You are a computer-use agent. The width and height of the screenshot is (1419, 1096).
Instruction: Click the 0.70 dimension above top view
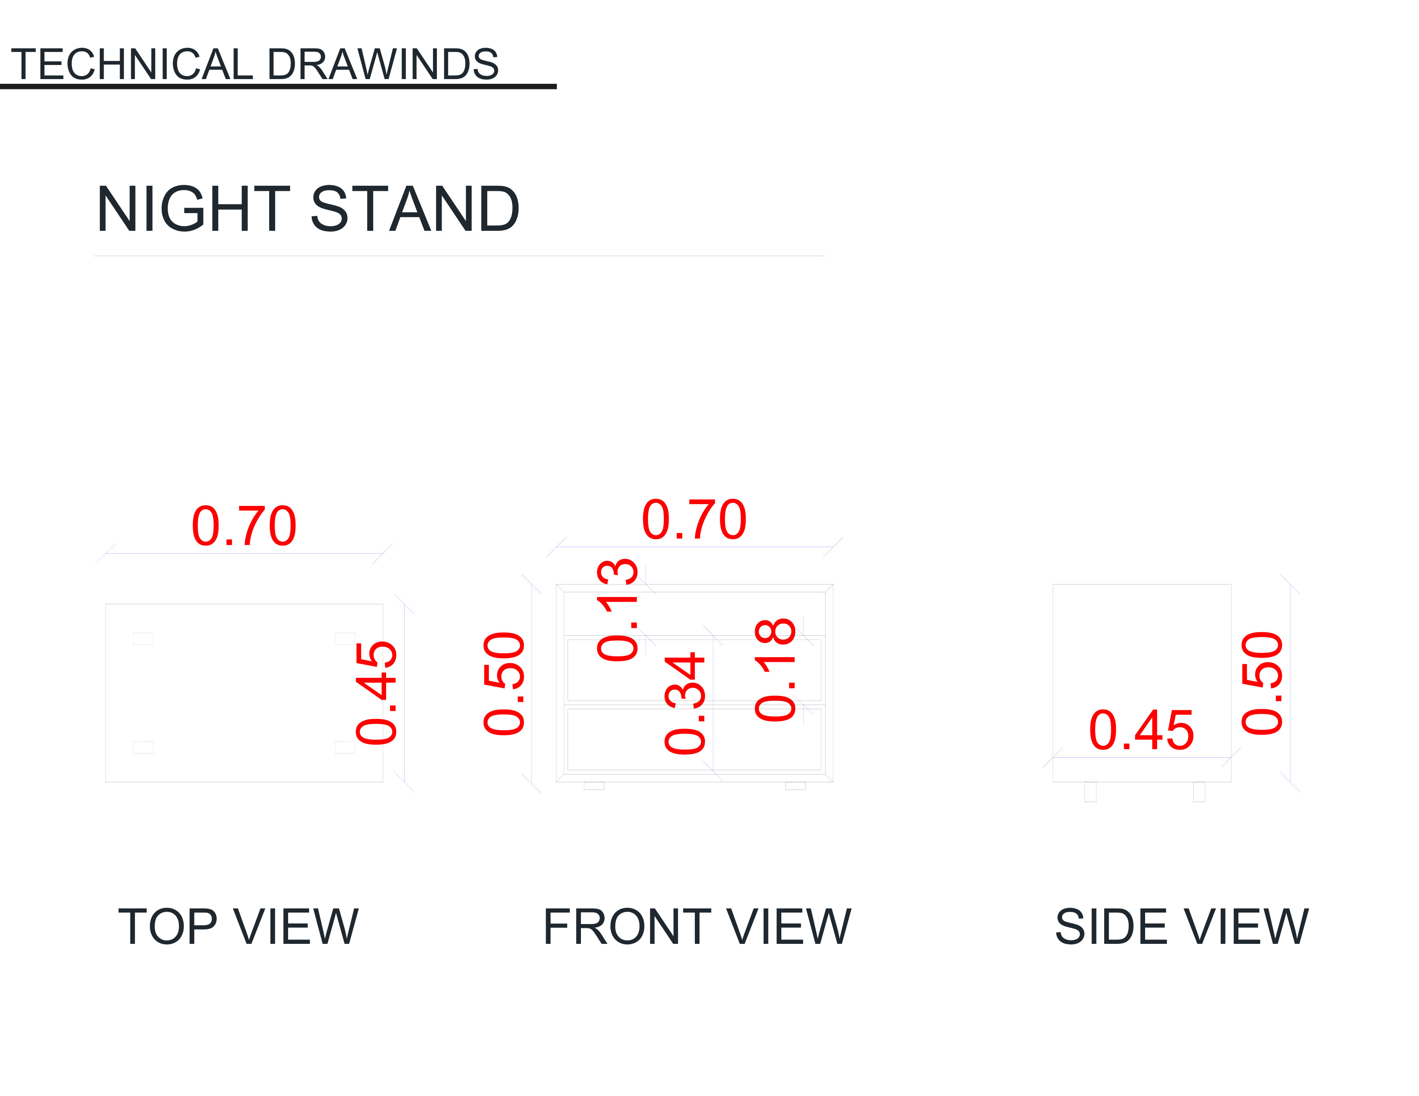click(x=244, y=526)
